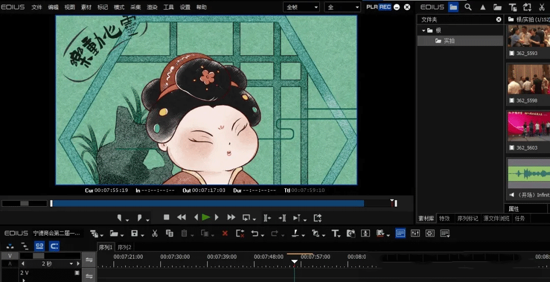
Task: Expand the 2 秒 timeline scale dropdown
Action: coord(71,264)
